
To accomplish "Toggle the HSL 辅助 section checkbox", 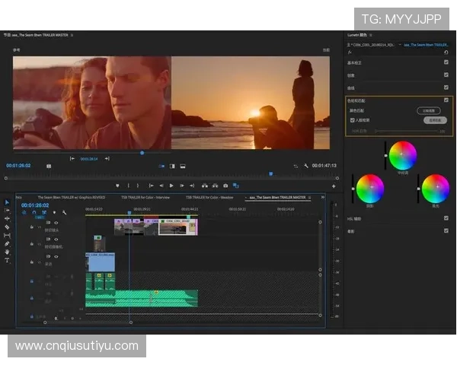I will (446, 218).
